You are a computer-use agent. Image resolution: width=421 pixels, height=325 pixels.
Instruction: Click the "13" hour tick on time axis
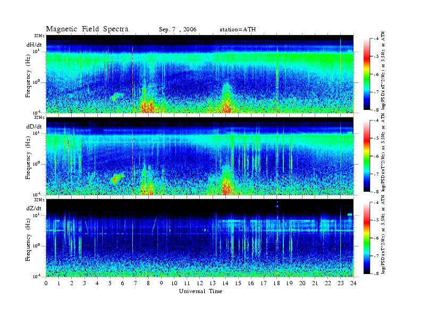pos(213,284)
